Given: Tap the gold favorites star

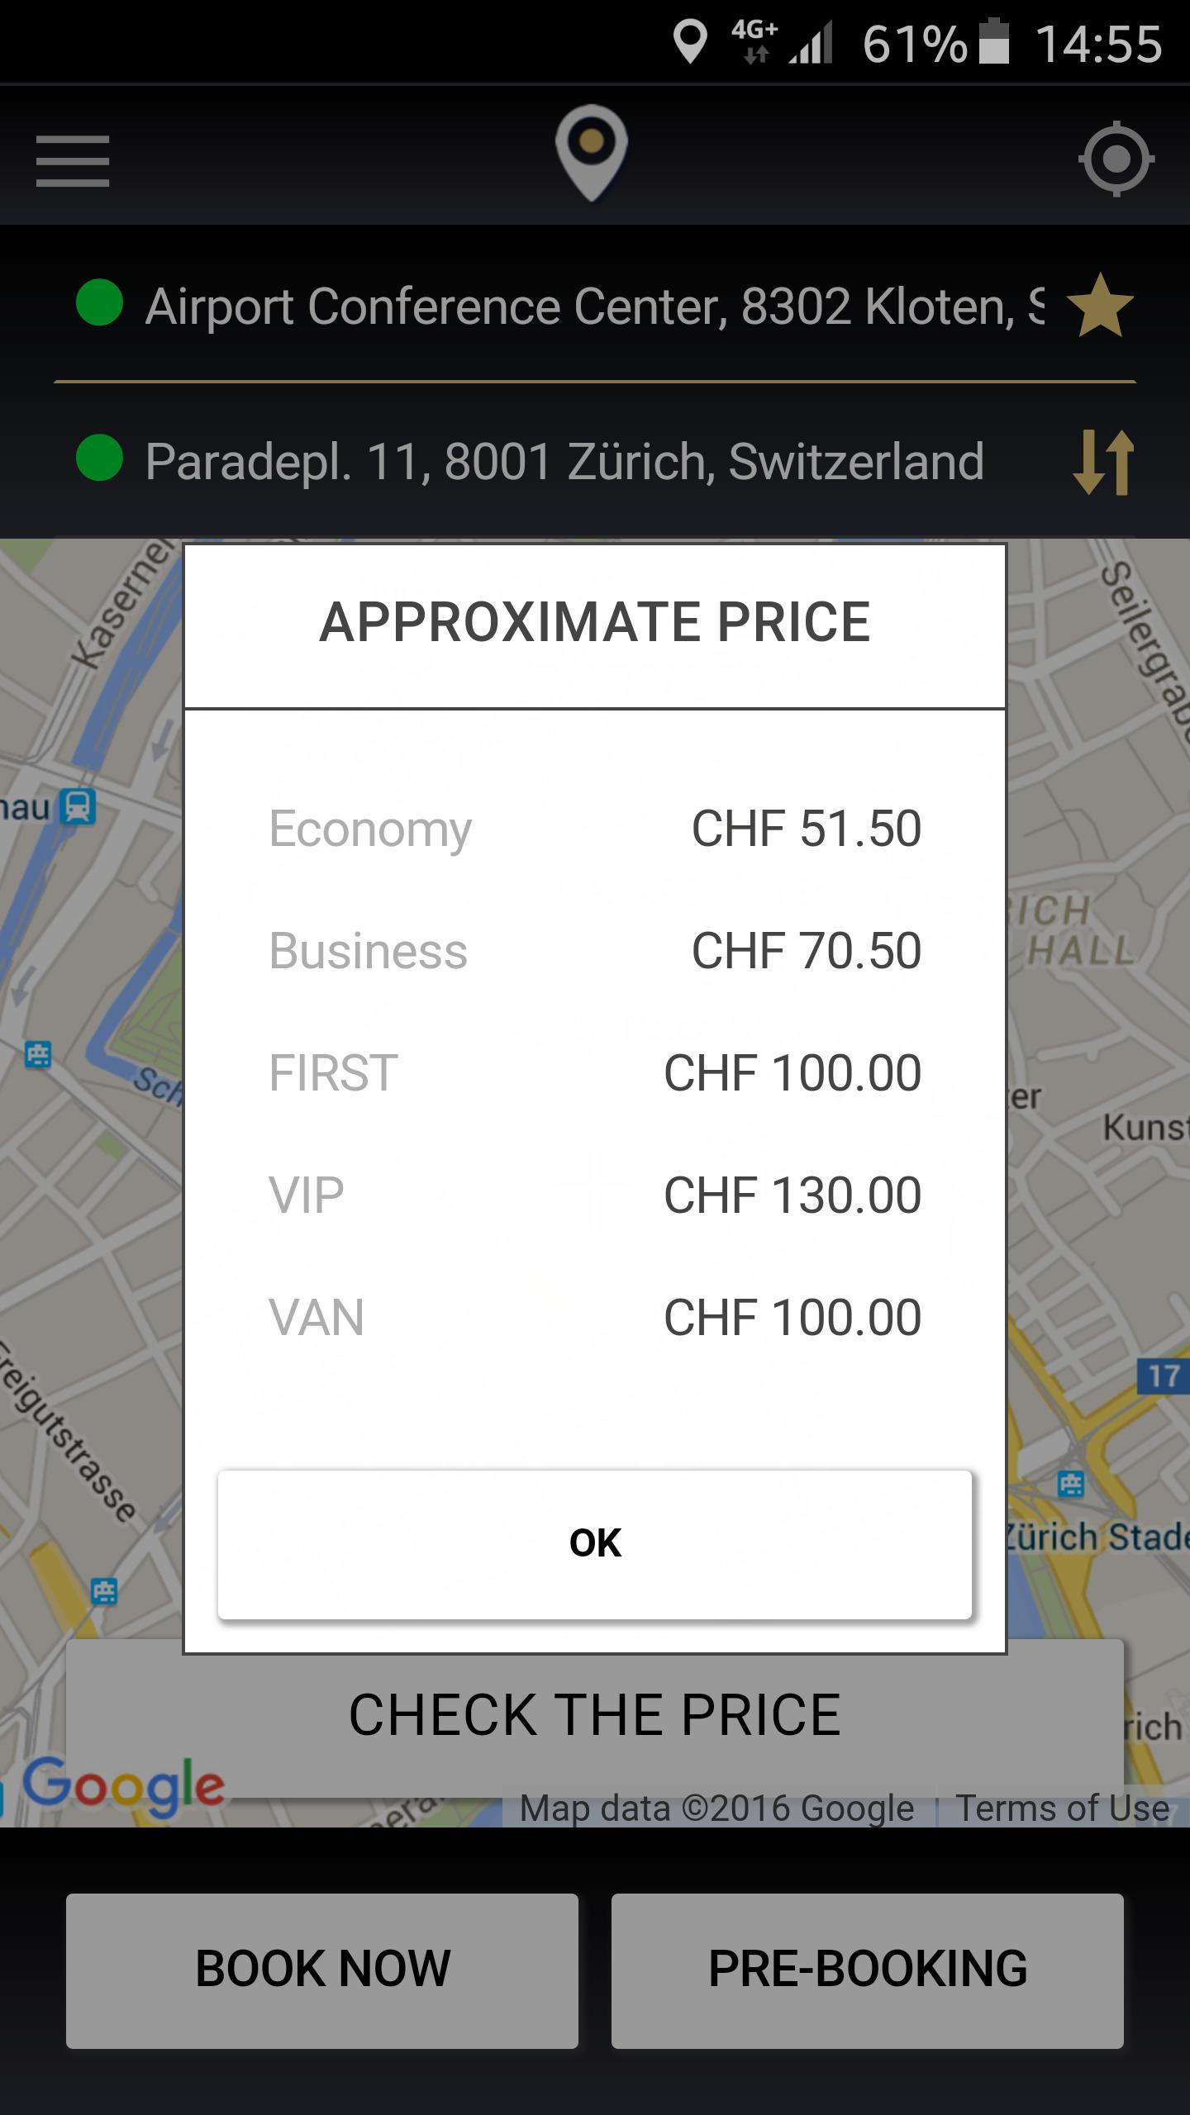Looking at the screenshot, I should click(1100, 307).
